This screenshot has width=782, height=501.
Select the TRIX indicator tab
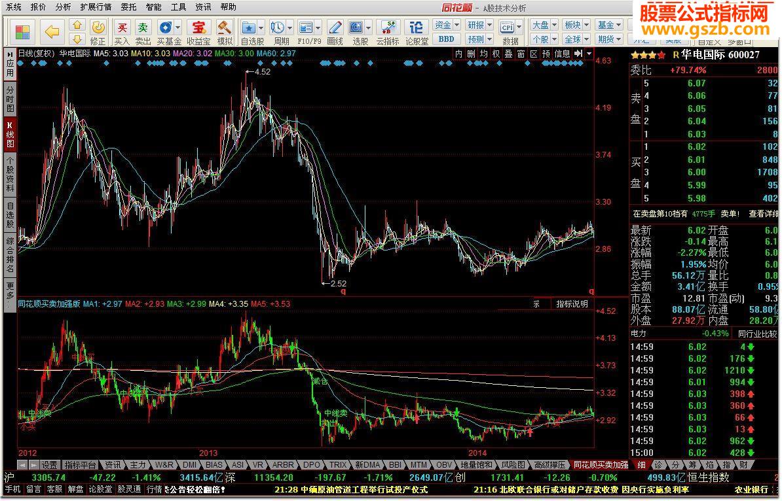[x=338, y=464]
